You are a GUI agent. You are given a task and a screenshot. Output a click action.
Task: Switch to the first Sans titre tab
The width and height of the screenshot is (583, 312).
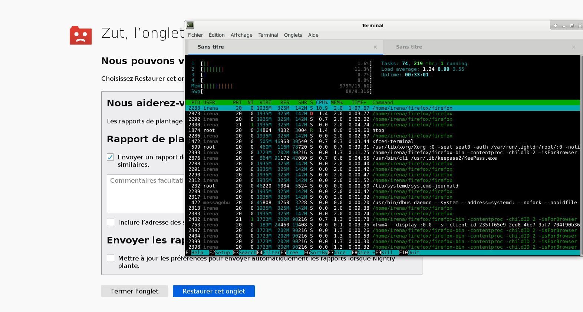coord(285,47)
